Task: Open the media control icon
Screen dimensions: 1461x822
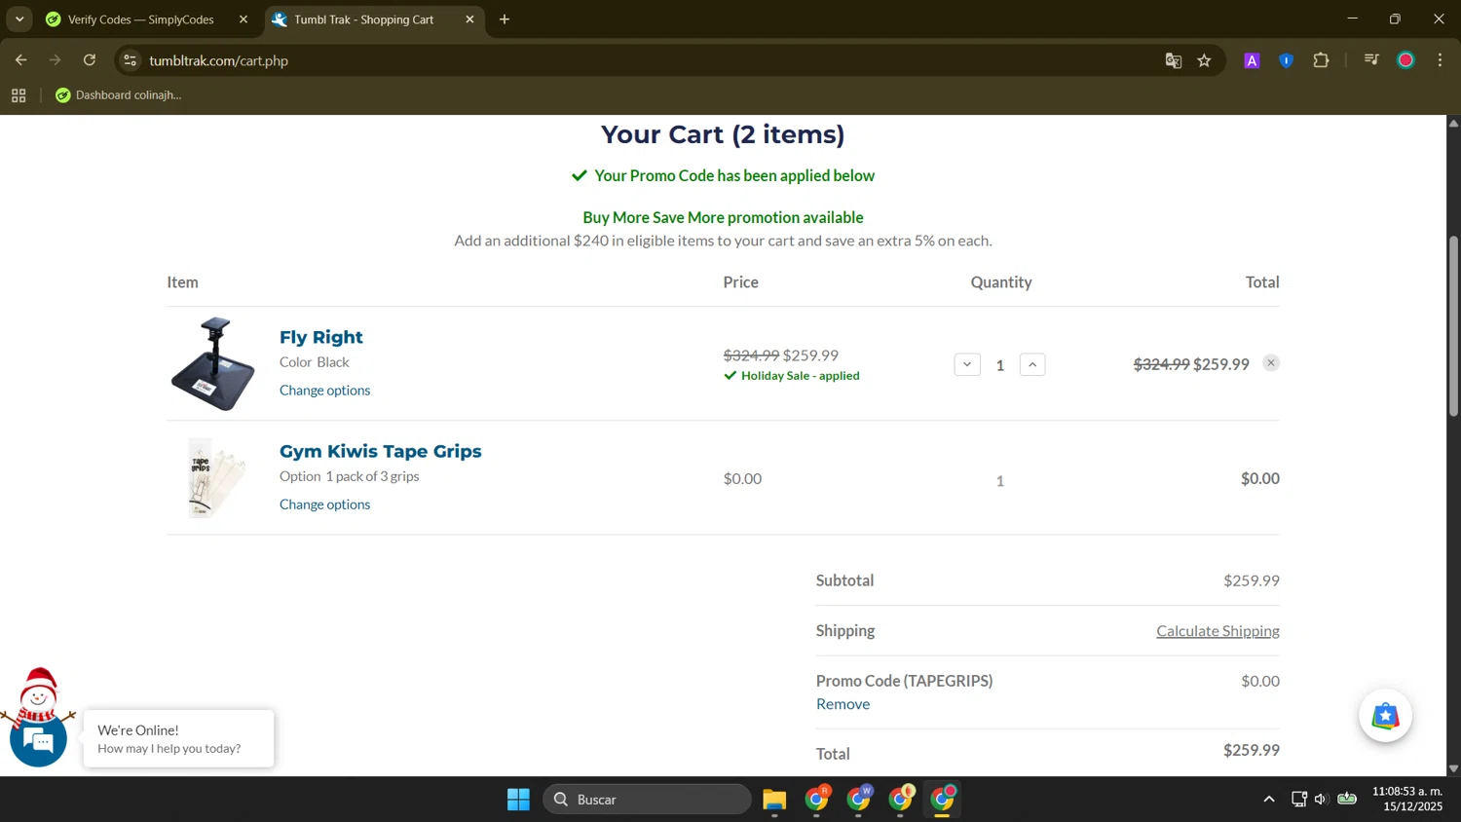Action: click(1371, 60)
